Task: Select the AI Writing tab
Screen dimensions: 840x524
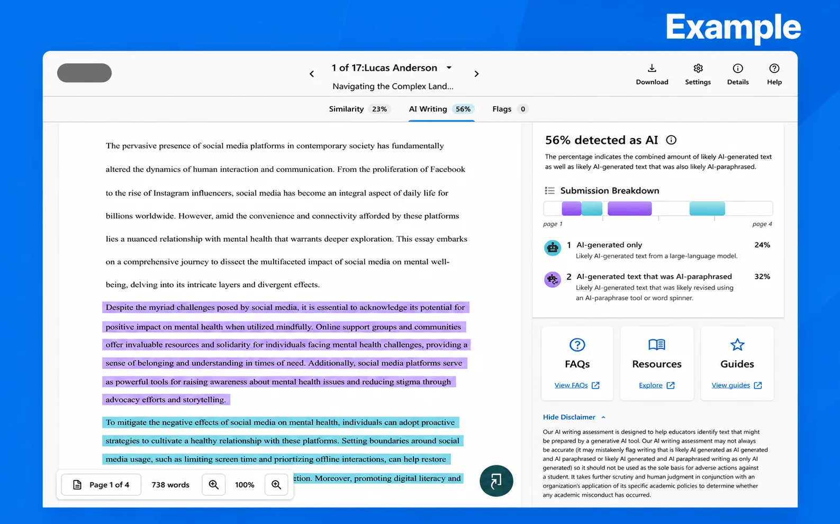Action: pyautogui.click(x=441, y=109)
